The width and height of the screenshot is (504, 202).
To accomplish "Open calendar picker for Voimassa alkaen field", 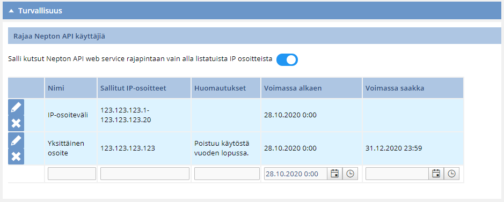I will pyautogui.click(x=334, y=174).
